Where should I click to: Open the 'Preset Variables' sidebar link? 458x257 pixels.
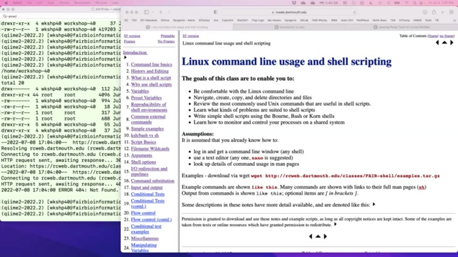click(x=146, y=98)
